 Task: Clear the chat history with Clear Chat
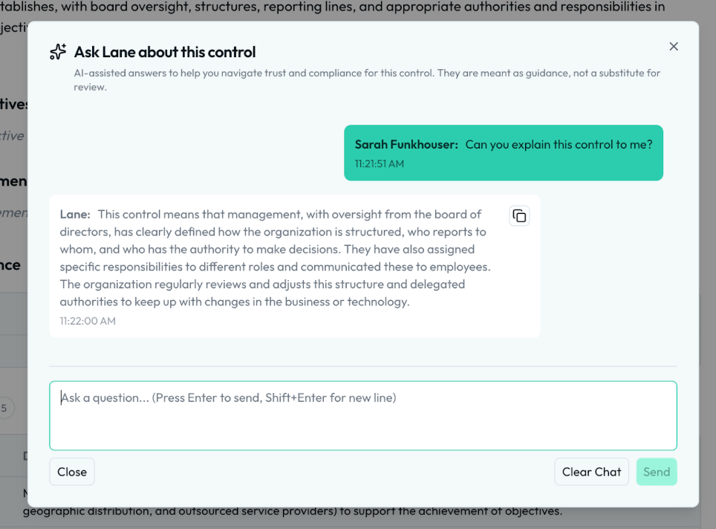coord(591,472)
